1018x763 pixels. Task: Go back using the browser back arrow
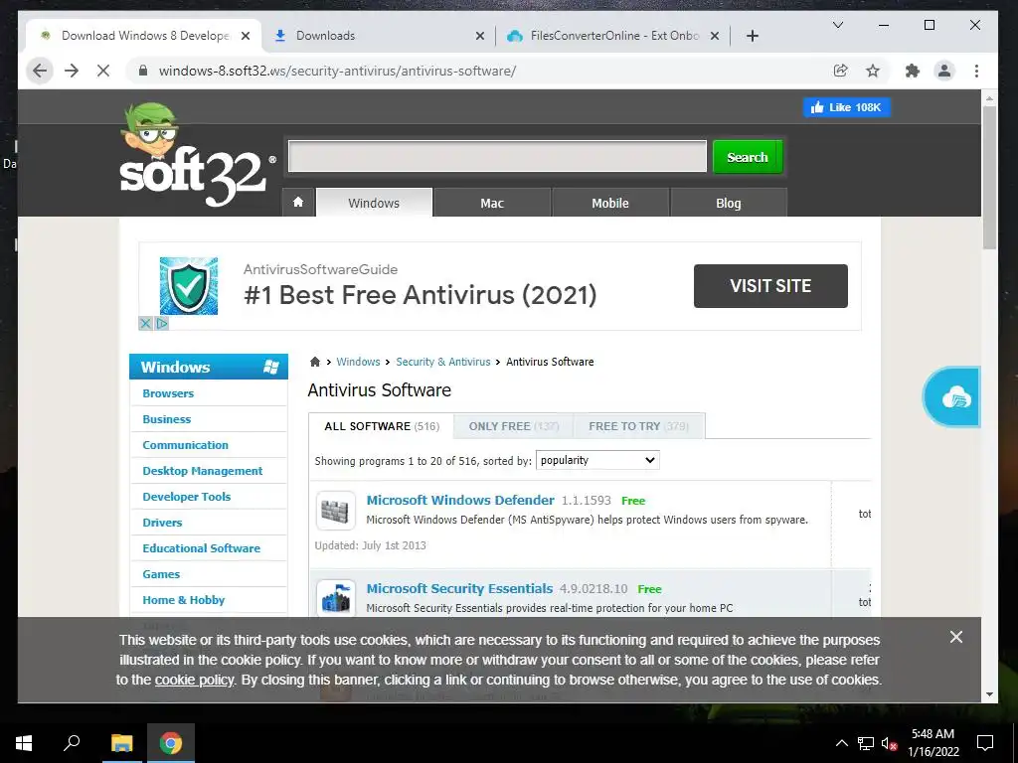tap(40, 71)
